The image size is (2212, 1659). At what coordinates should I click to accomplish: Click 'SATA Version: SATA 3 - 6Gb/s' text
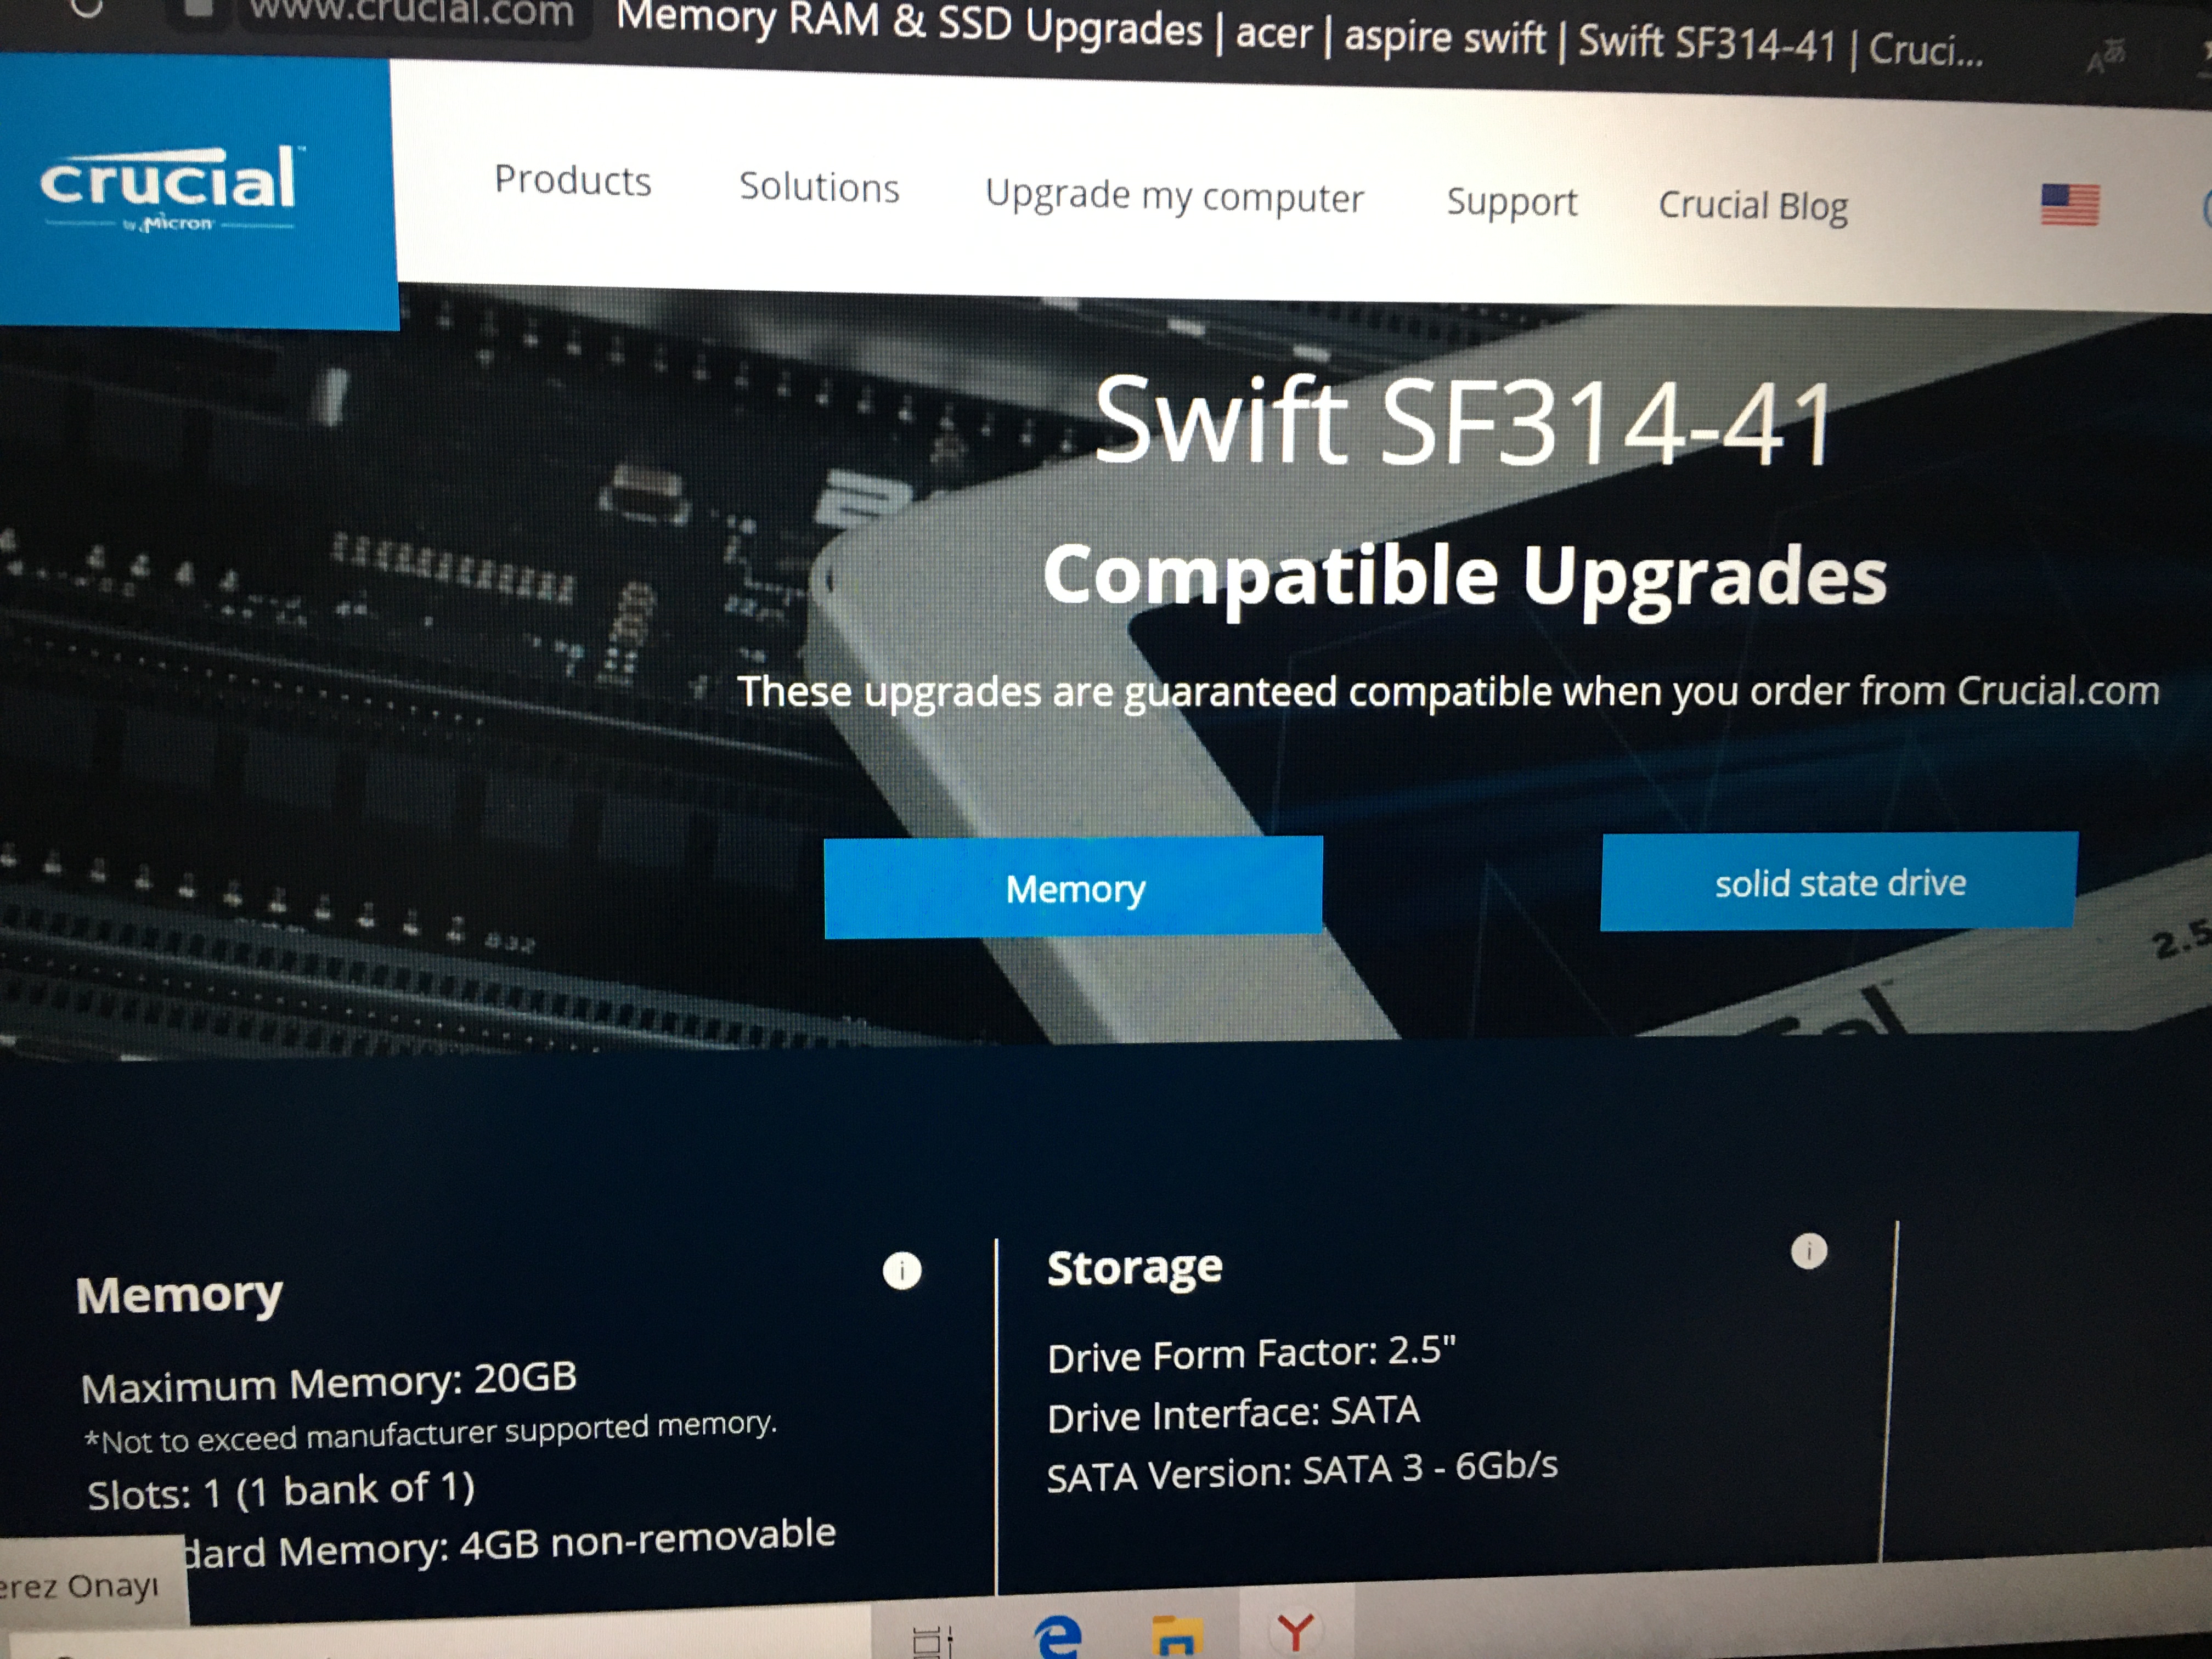(1302, 1471)
